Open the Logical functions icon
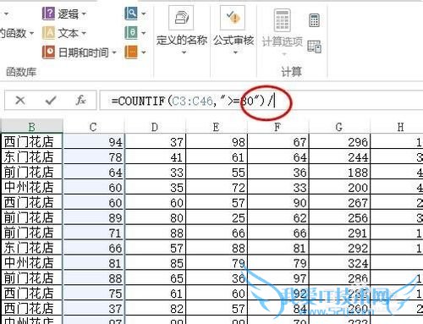This screenshot has width=423, height=324. coord(48,14)
